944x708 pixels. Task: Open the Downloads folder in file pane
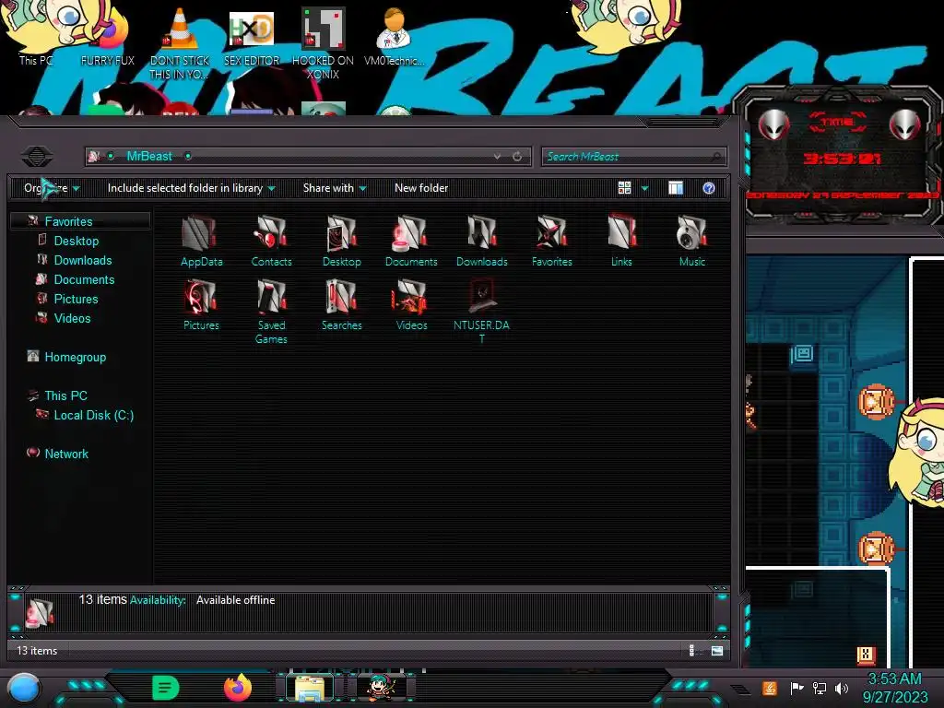click(x=481, y=242)
